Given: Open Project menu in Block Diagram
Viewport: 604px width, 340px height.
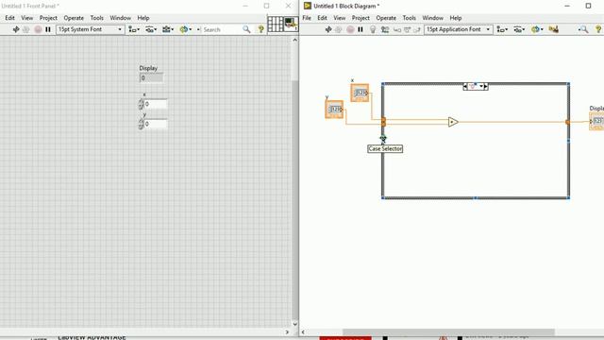Looking at the screenshot, I should (361, 18).
